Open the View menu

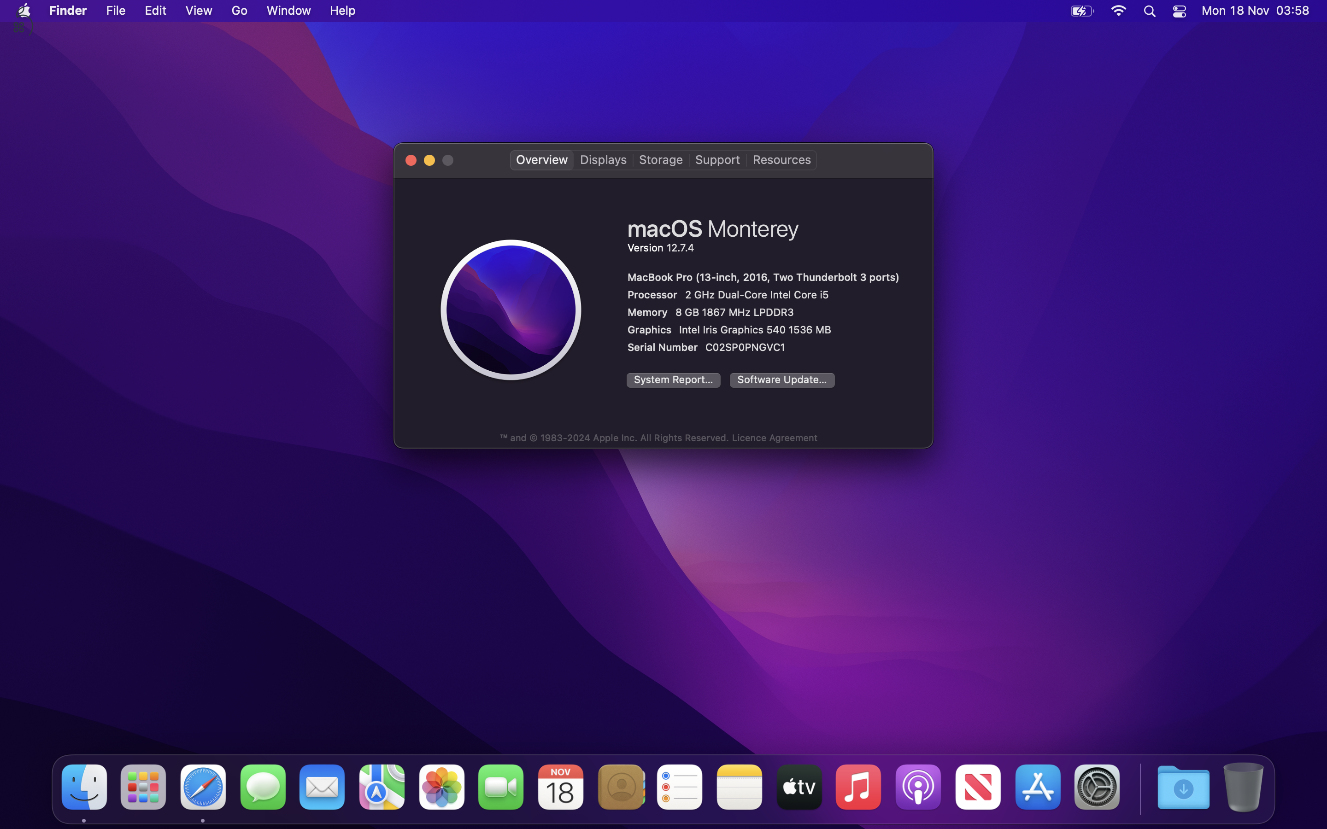pyautogui.click(x=199, y=11)
